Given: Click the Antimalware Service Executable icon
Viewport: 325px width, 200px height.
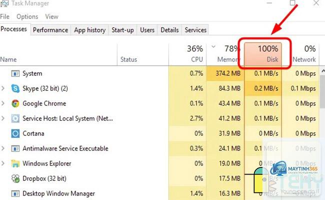Looking at the screenshot, I should [15, 148].
